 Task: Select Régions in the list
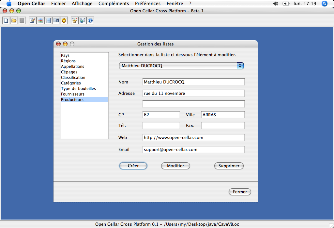(84, 61)
